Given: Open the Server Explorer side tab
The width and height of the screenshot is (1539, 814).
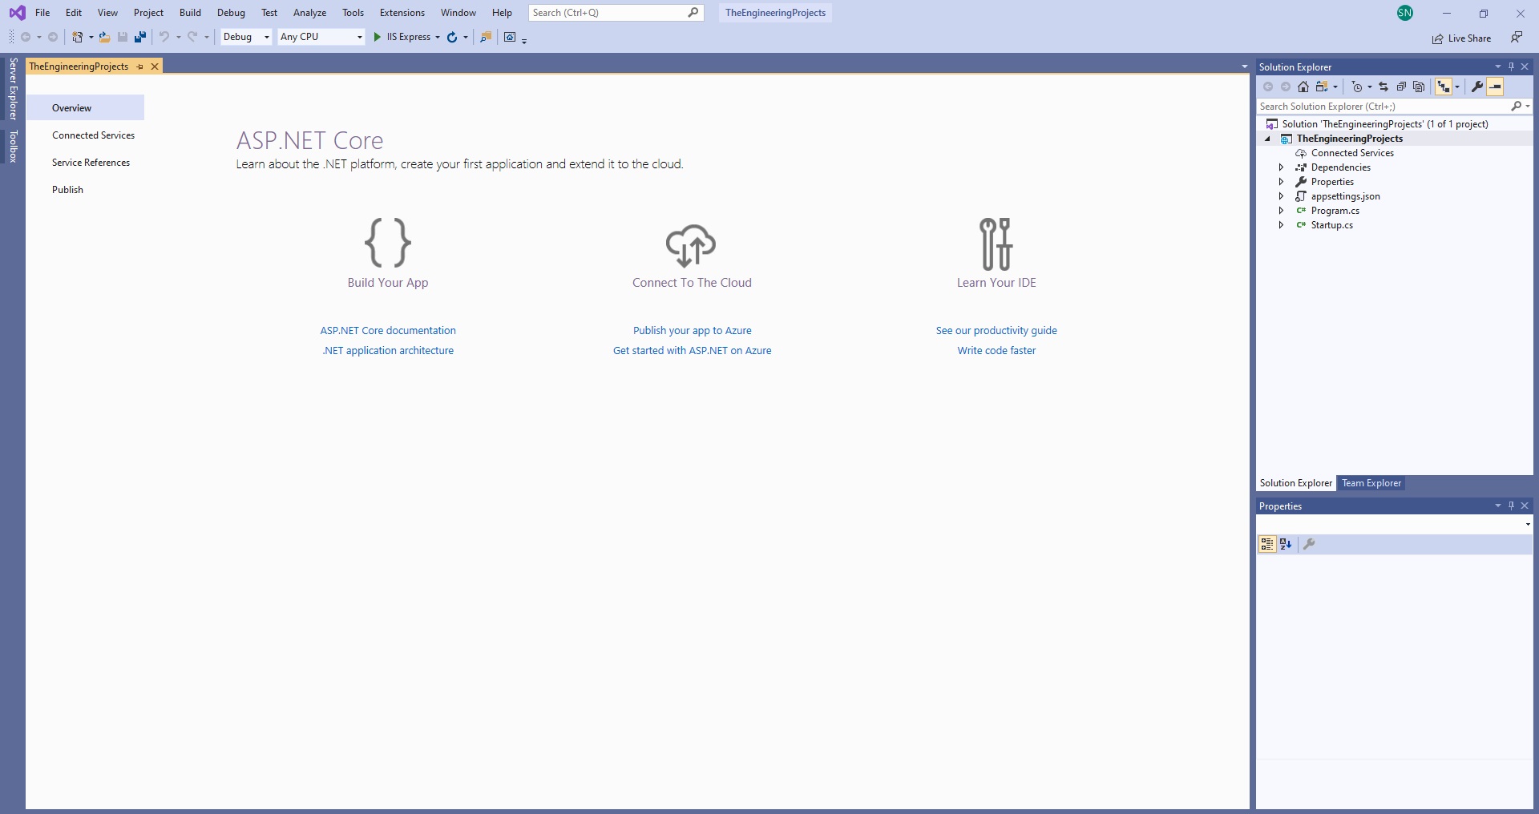Looking at the screenshot, I should tap(13, 89).
